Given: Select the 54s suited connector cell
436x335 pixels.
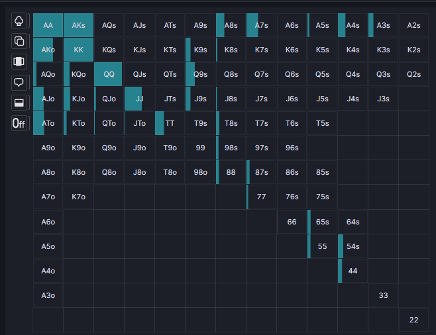Looking at the screenshot, I should (353, 246).
